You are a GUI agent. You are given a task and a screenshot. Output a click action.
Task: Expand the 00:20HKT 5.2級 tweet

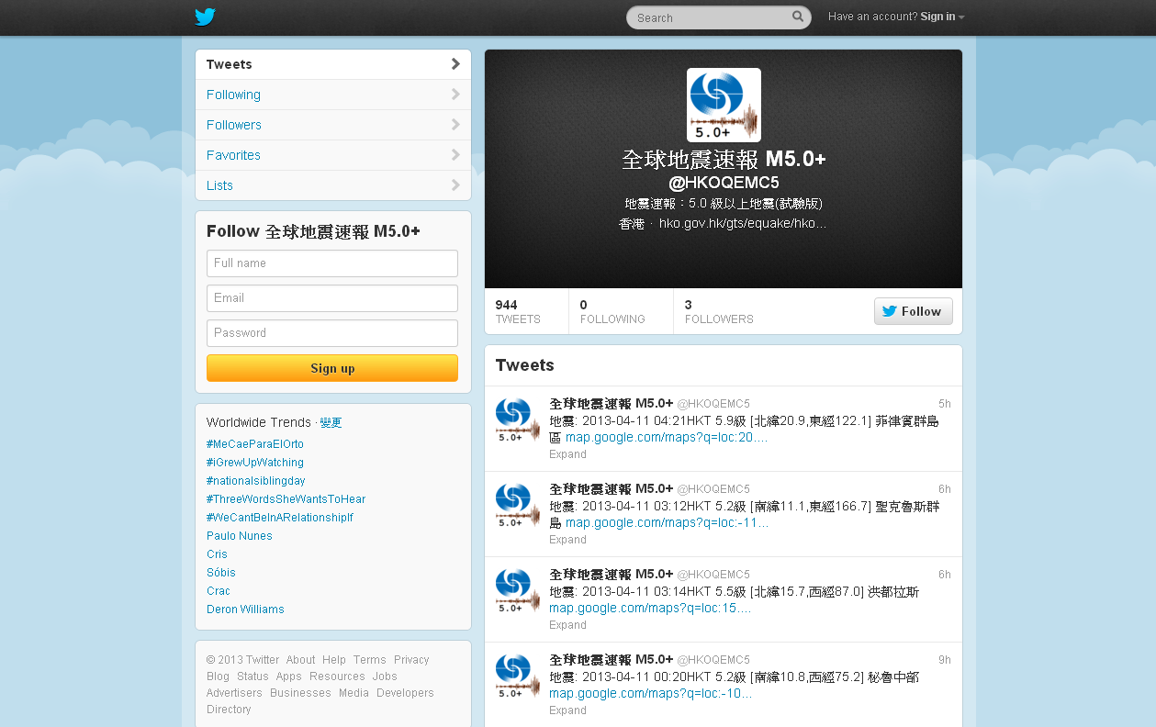567,710
